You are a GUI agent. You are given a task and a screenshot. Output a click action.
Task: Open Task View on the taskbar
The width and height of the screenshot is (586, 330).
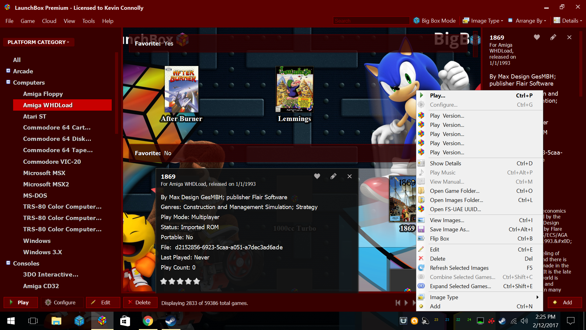(33, 321)
